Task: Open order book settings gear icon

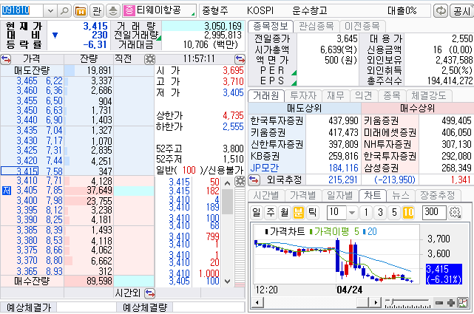Action: 149,59
